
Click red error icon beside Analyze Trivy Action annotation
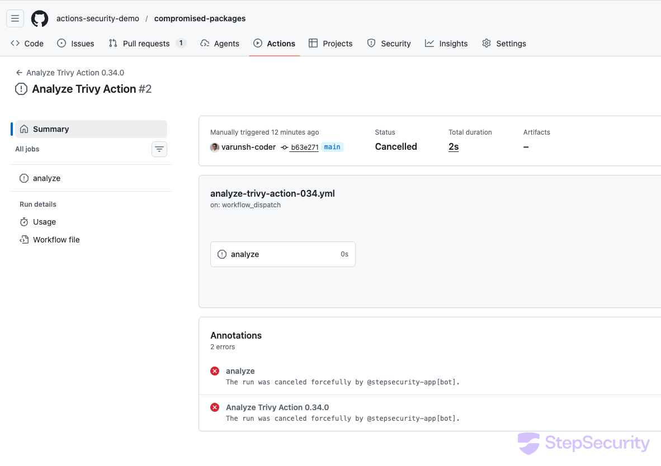(x=215, y=407)
